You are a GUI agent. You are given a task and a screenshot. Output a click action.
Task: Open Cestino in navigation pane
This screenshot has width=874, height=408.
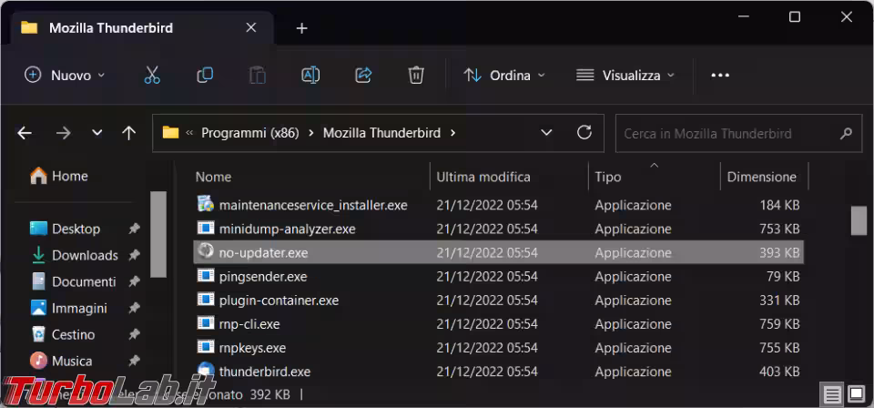tap(62, 335)
